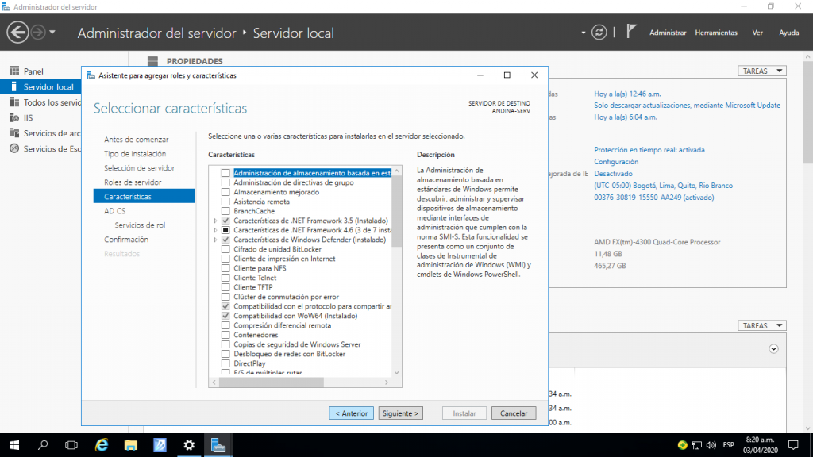Open the notifications flag icon
The height and width of the screenshot is (457, 813).
pyautogui.click(x=630, y=32)
